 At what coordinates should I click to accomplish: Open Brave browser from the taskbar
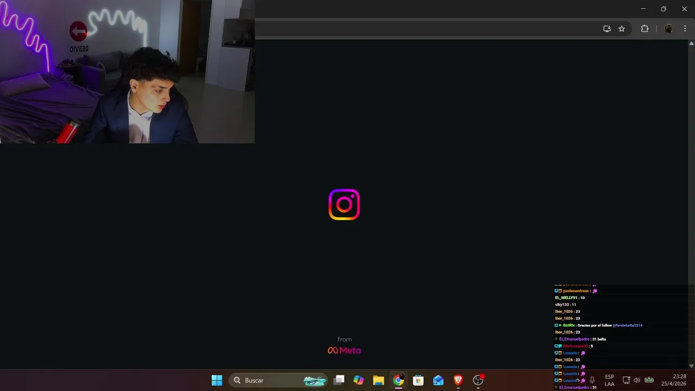458,380
